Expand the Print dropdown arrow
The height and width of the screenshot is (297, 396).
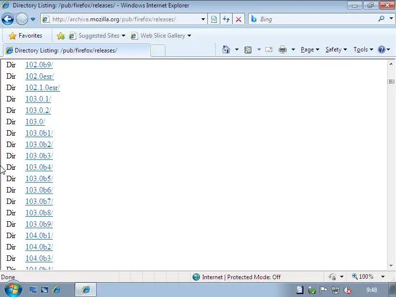[293, 49]
